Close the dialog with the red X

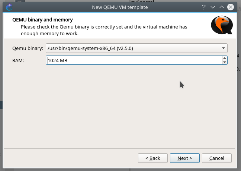(231, 7)
